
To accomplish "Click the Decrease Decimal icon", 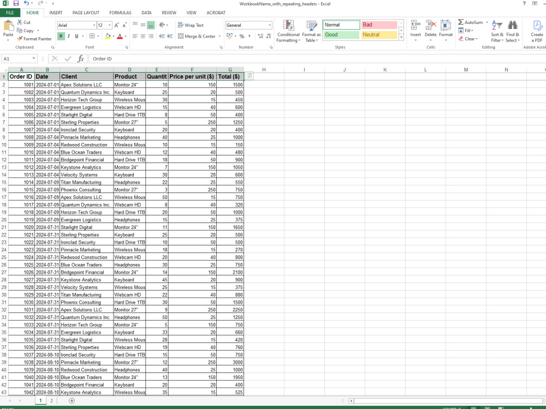I will (269, 36).
